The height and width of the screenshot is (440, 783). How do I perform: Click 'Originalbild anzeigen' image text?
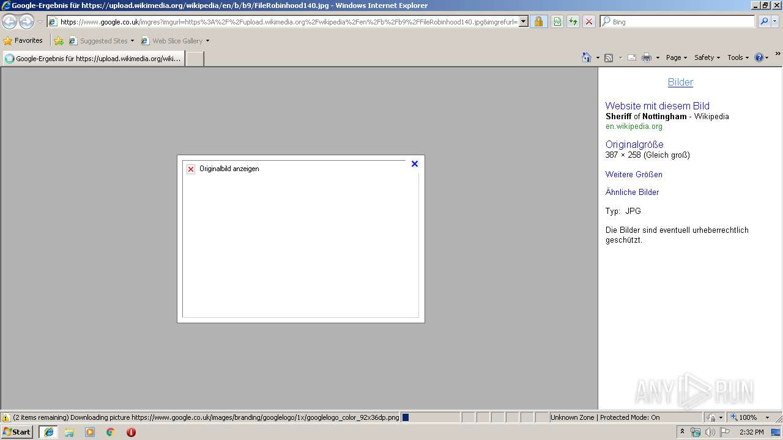(x=229, y=169)
